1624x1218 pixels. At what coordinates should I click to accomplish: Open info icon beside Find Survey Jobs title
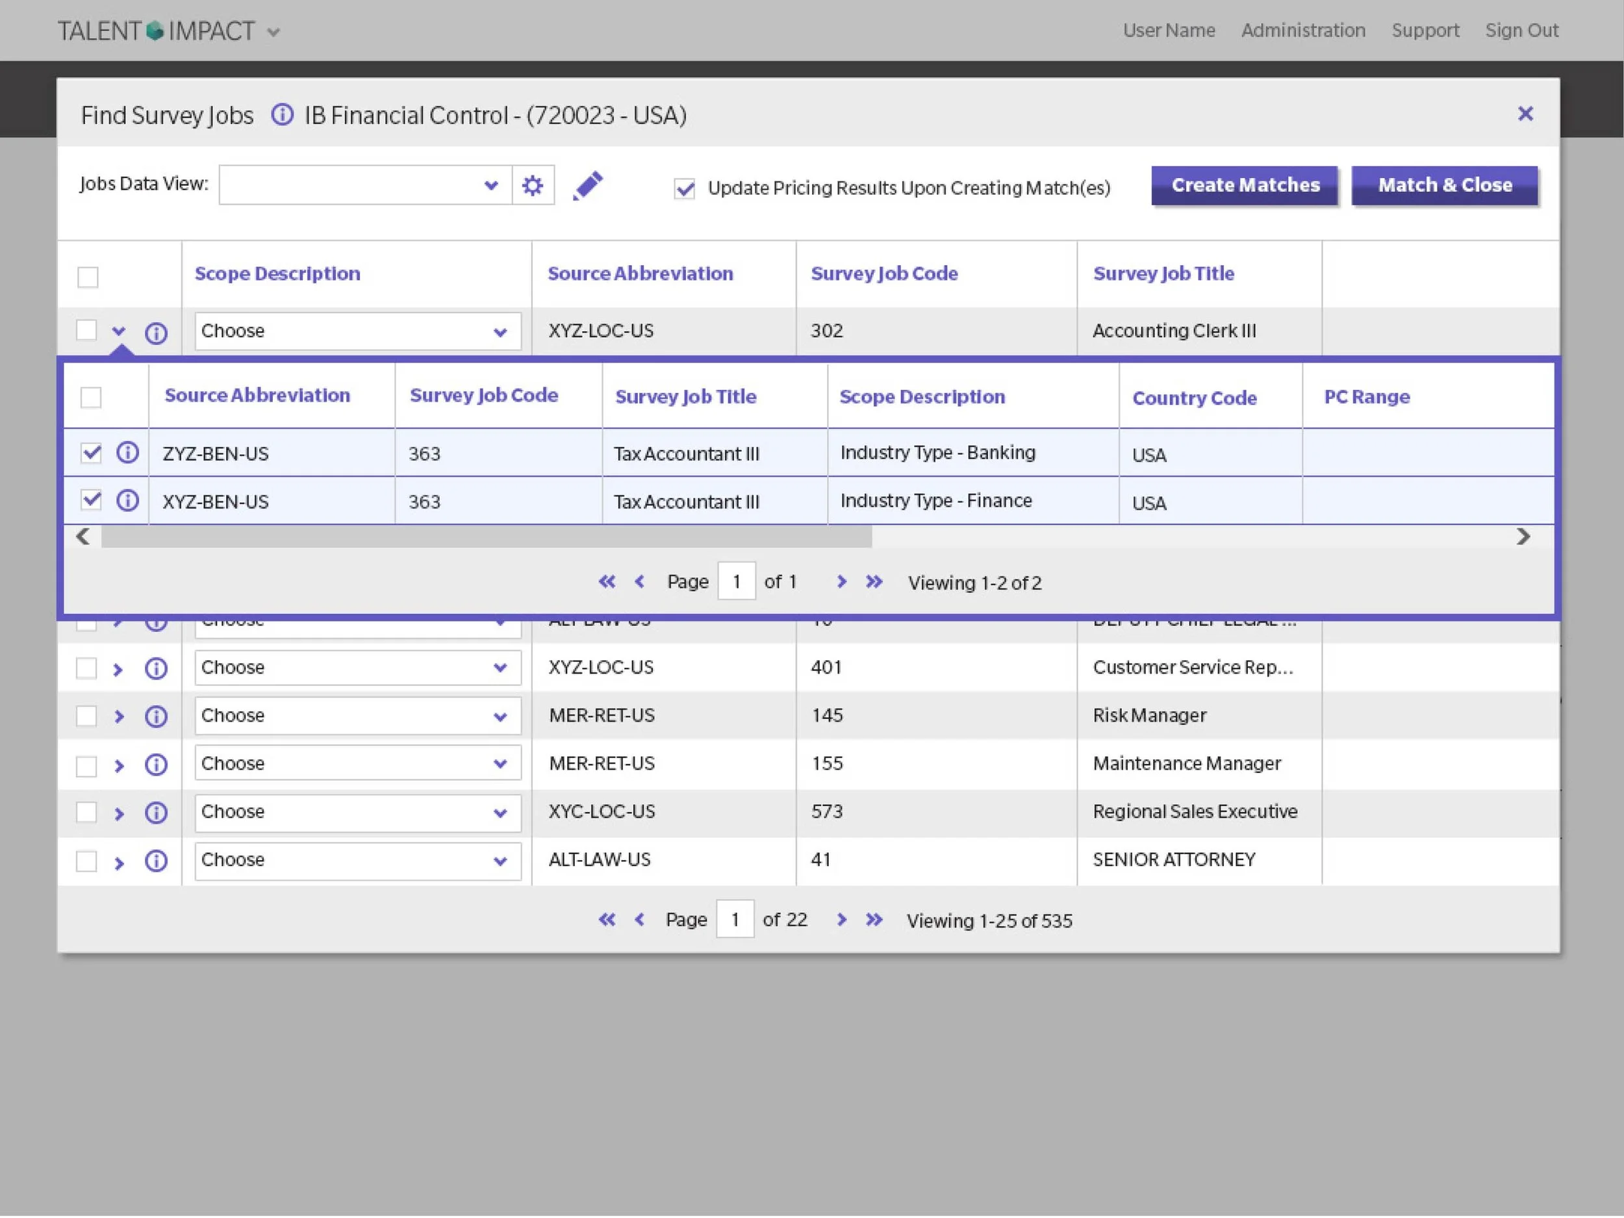(x=282, y=114)
